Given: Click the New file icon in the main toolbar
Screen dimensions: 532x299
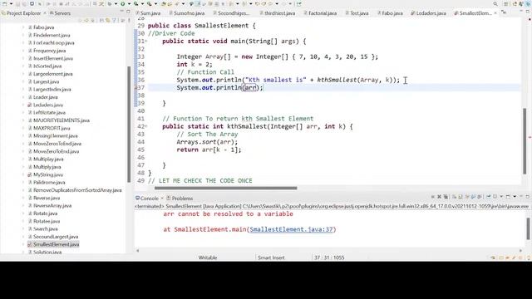Looking at the screenshot, I should (x=4, y=3).
